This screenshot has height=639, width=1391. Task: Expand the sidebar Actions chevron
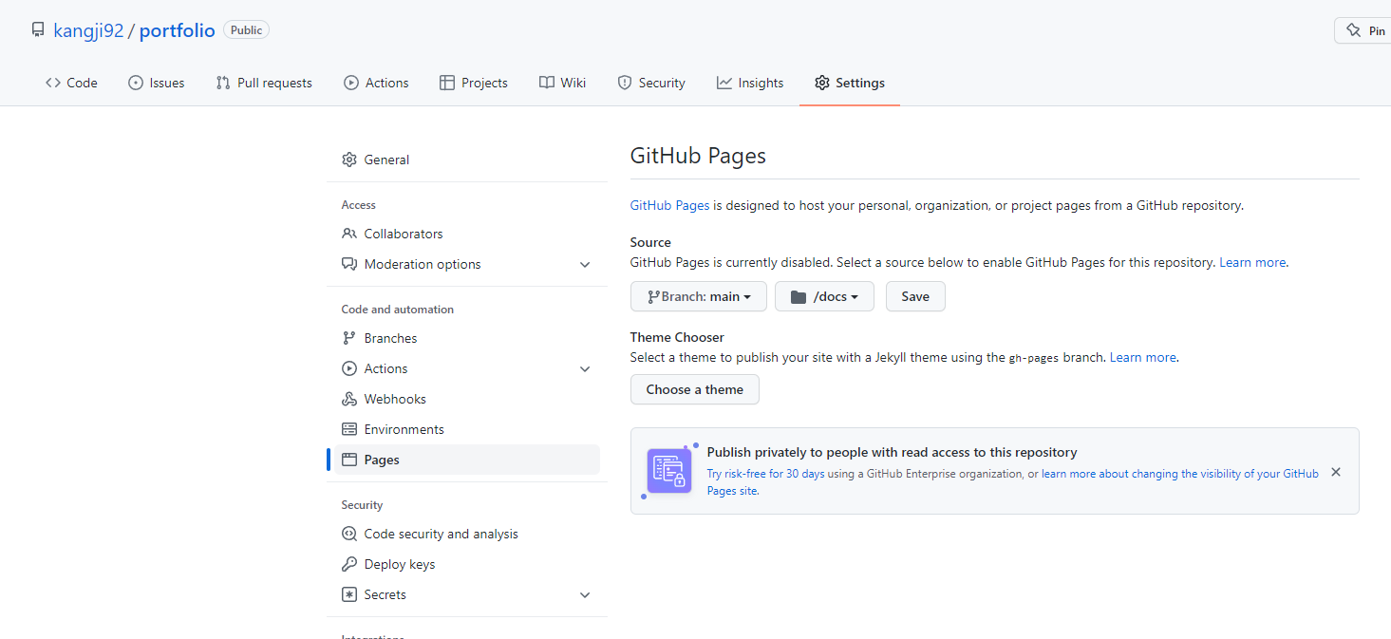[x=585, y=368]
